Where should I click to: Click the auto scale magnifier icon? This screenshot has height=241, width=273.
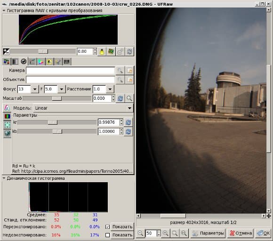(129, 98)
